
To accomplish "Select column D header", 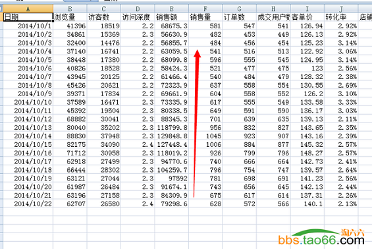I will 138,9.
